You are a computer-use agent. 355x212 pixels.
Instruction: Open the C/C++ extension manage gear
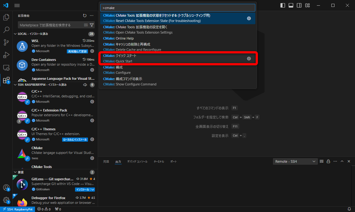(92, 102)
